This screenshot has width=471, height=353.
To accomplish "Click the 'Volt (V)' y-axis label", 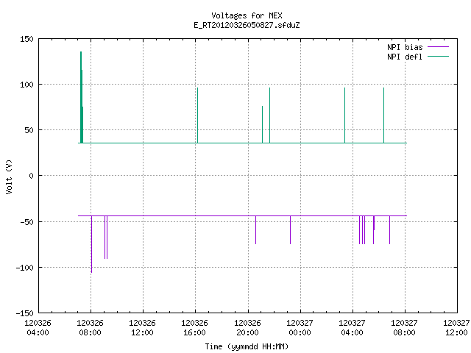I will (x=9, y=176).
